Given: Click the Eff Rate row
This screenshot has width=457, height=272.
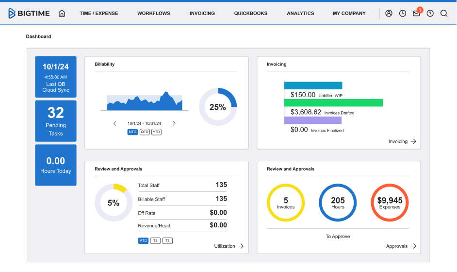Looking at the screenshot, I should coord(182,213).
